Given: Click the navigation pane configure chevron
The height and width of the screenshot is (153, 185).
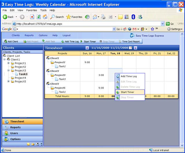Looking at the screenshot, I should [x=41, y=144].
